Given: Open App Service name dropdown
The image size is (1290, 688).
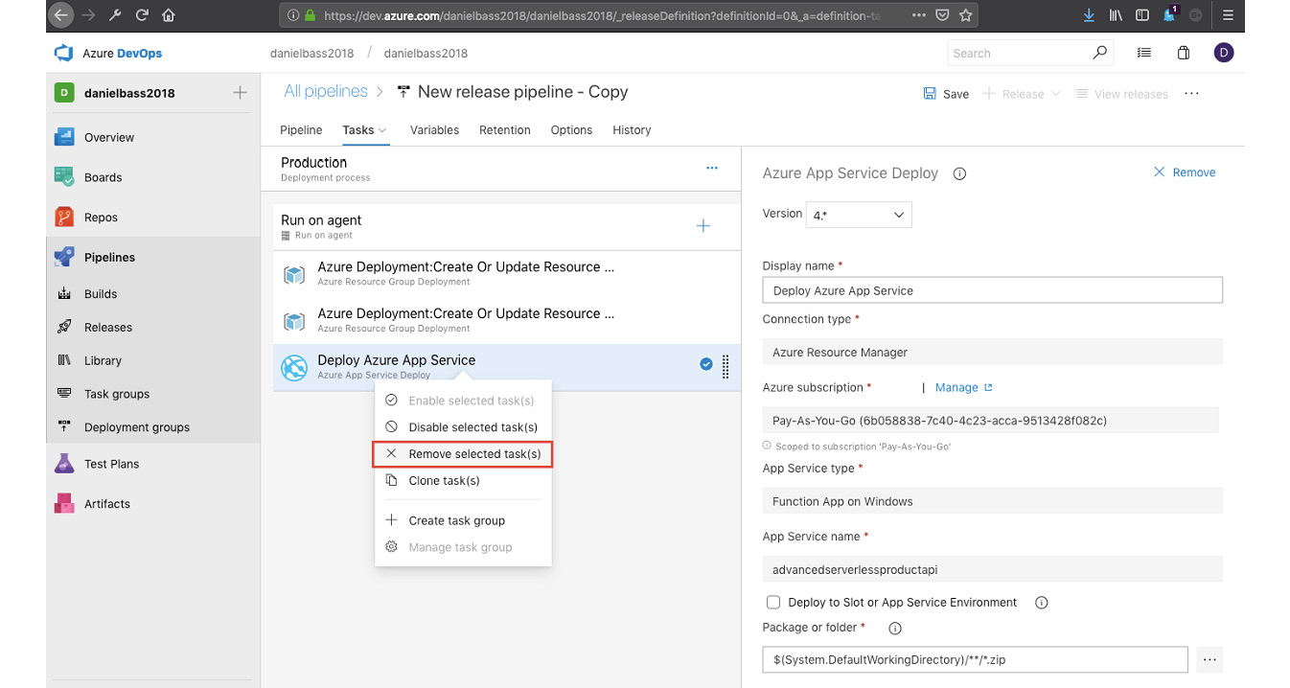Looking at the screenshot, I should [x=993, y=569].
